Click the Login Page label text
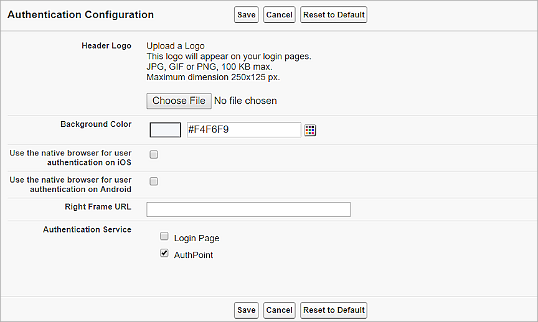Viewport: 538px width, 322px height. pyautogui.click(x=197, y=238)
